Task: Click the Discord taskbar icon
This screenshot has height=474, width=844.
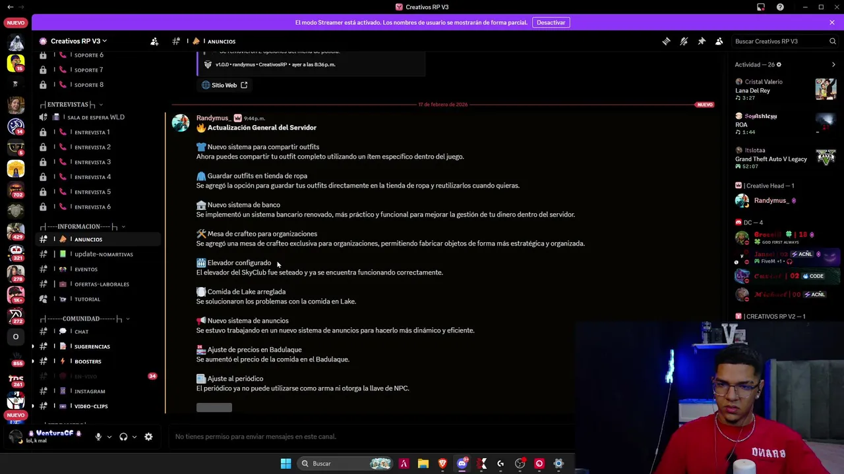Action: [462, 463]
